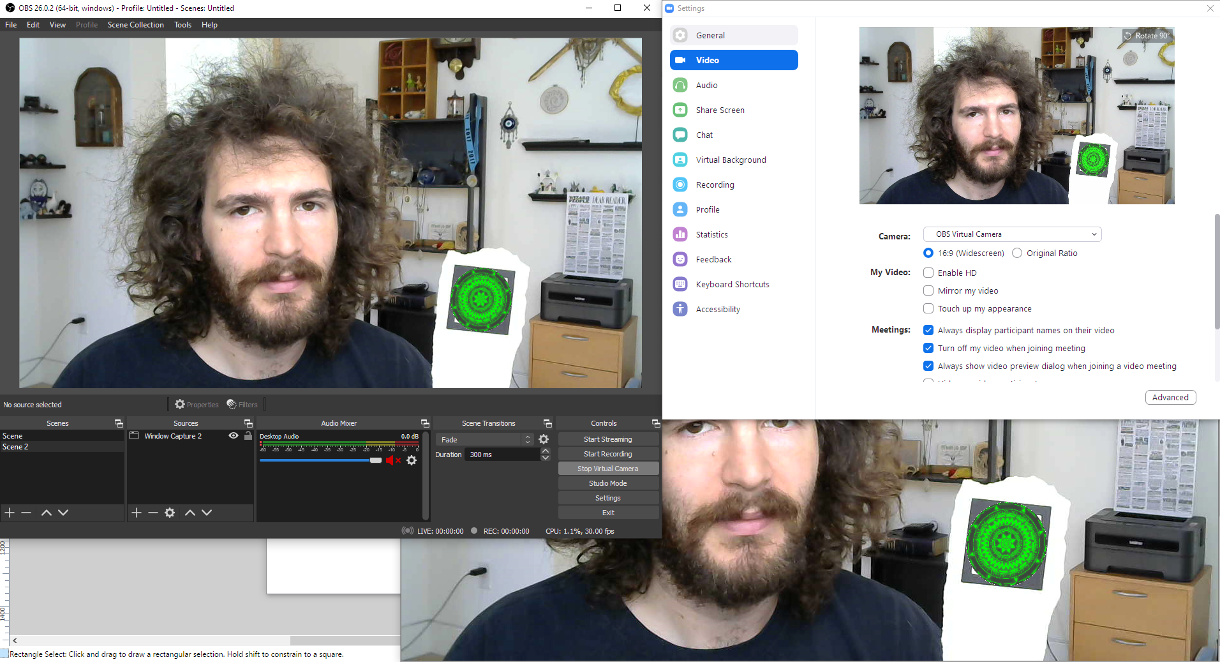Select 16:9 (Widescreen) ratio
The image size is (1220, 662).
pyautogui.click(x=928, y=253)
